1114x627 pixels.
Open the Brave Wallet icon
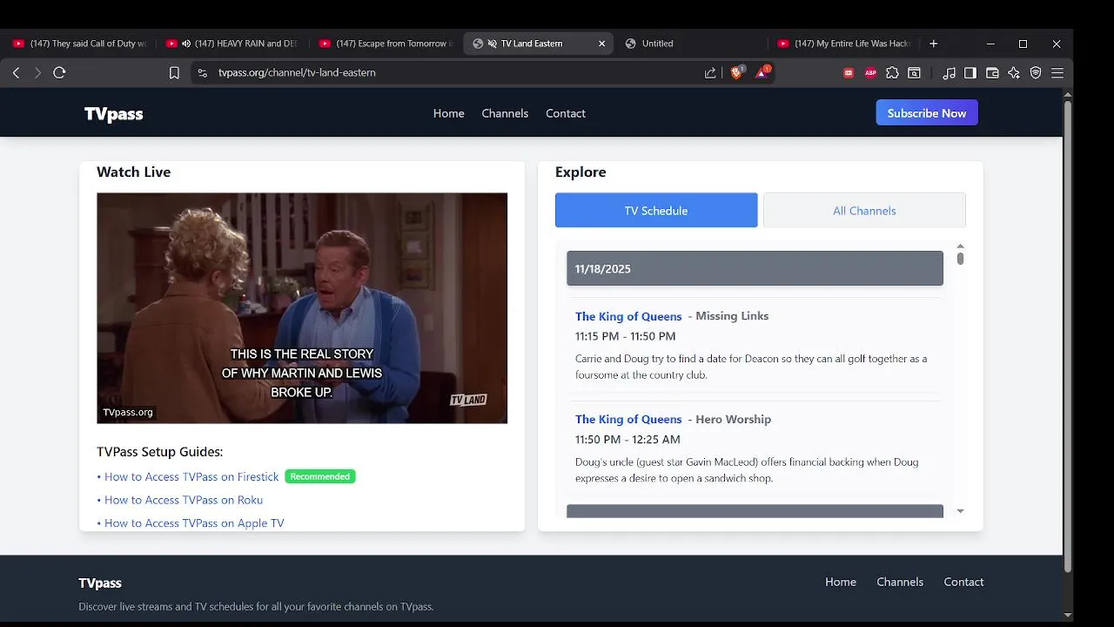point(991,73)
